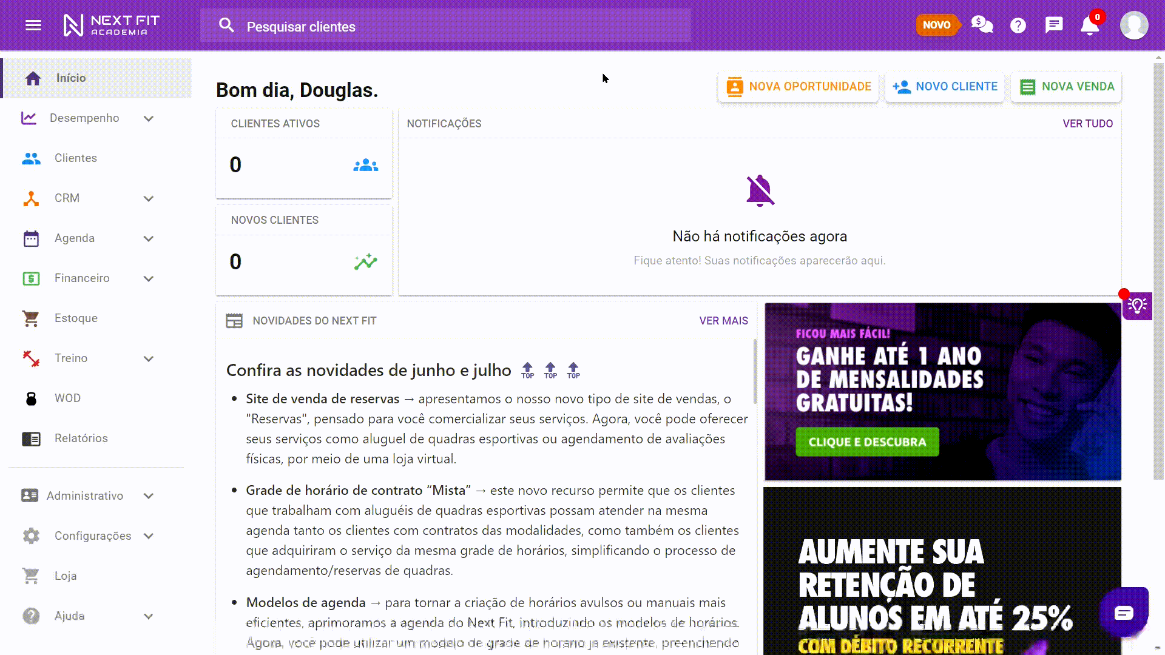Open the messages feedback icon
The image size is (1165, 655).
pos(1053,25)
